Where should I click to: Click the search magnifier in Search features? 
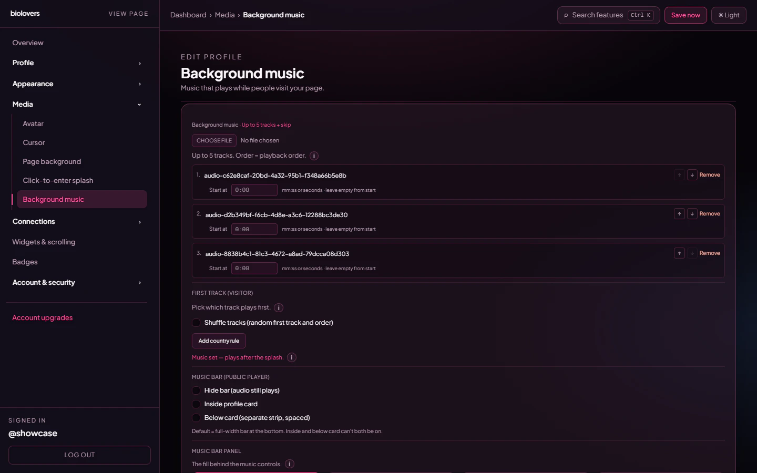(x=566, y=15)
